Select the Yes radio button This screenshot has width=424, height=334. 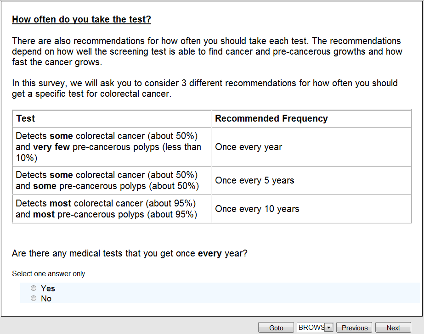point(33,289)
